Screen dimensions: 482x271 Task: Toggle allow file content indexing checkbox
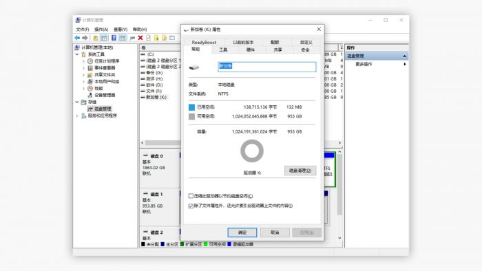pos(191,206)
